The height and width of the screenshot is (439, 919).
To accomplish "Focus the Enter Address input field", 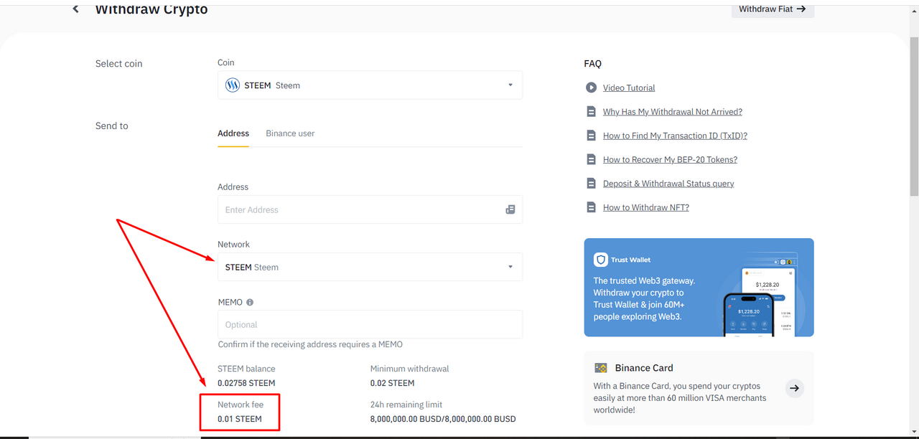I will 370,209.
